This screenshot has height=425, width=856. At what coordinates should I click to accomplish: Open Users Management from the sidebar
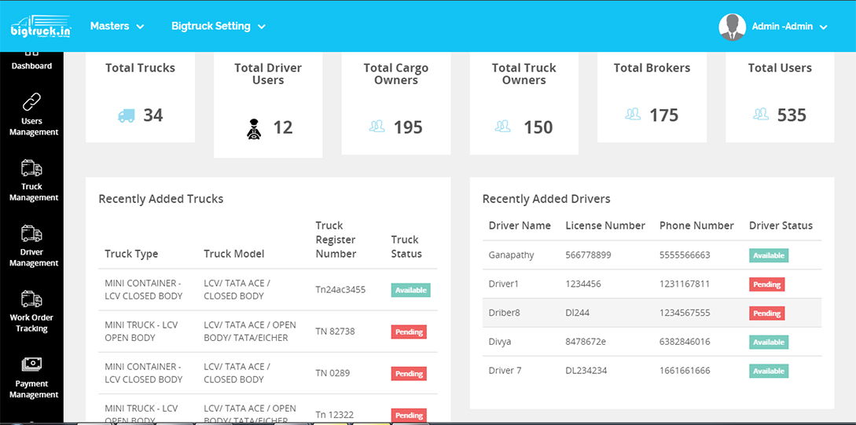(32, 115)
